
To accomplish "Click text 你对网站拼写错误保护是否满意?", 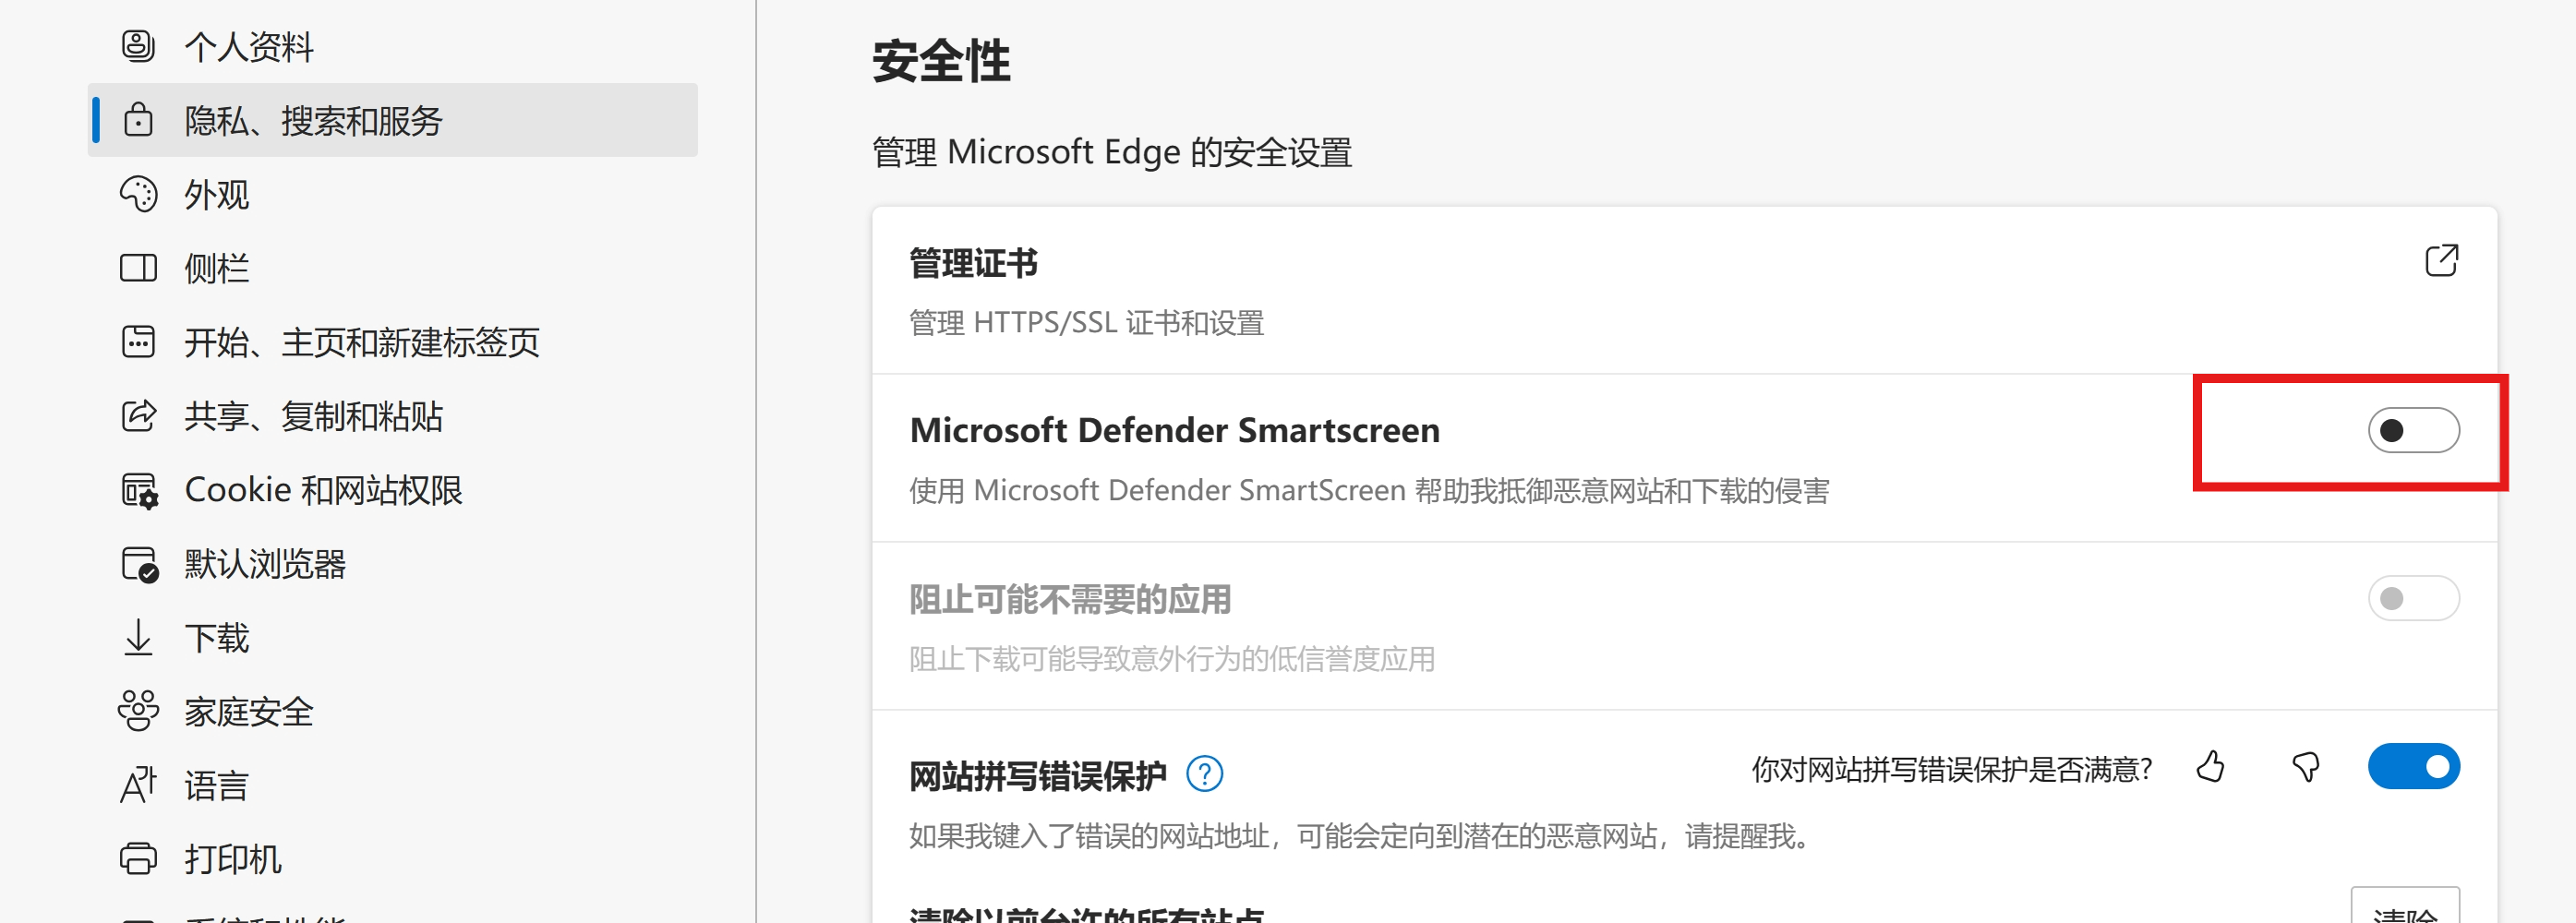I will click(x=1951, y=769).
